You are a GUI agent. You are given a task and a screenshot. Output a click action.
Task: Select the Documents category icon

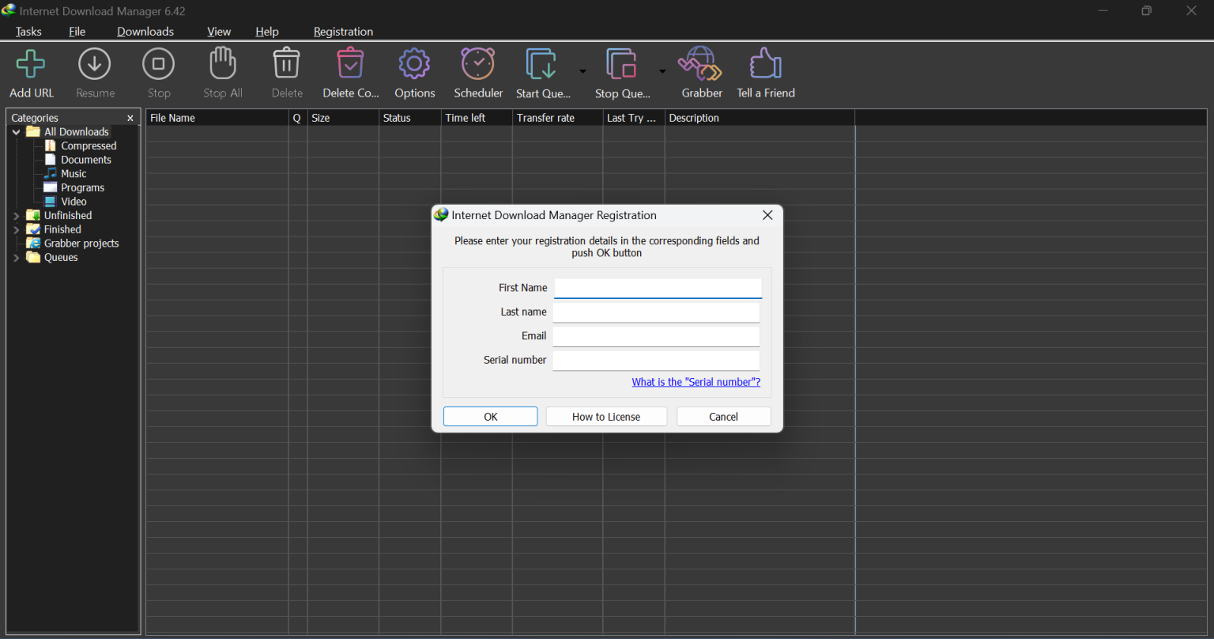click(51, 160)
